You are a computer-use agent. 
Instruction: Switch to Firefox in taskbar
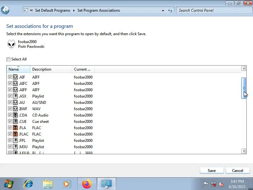(x=87, y=184)
